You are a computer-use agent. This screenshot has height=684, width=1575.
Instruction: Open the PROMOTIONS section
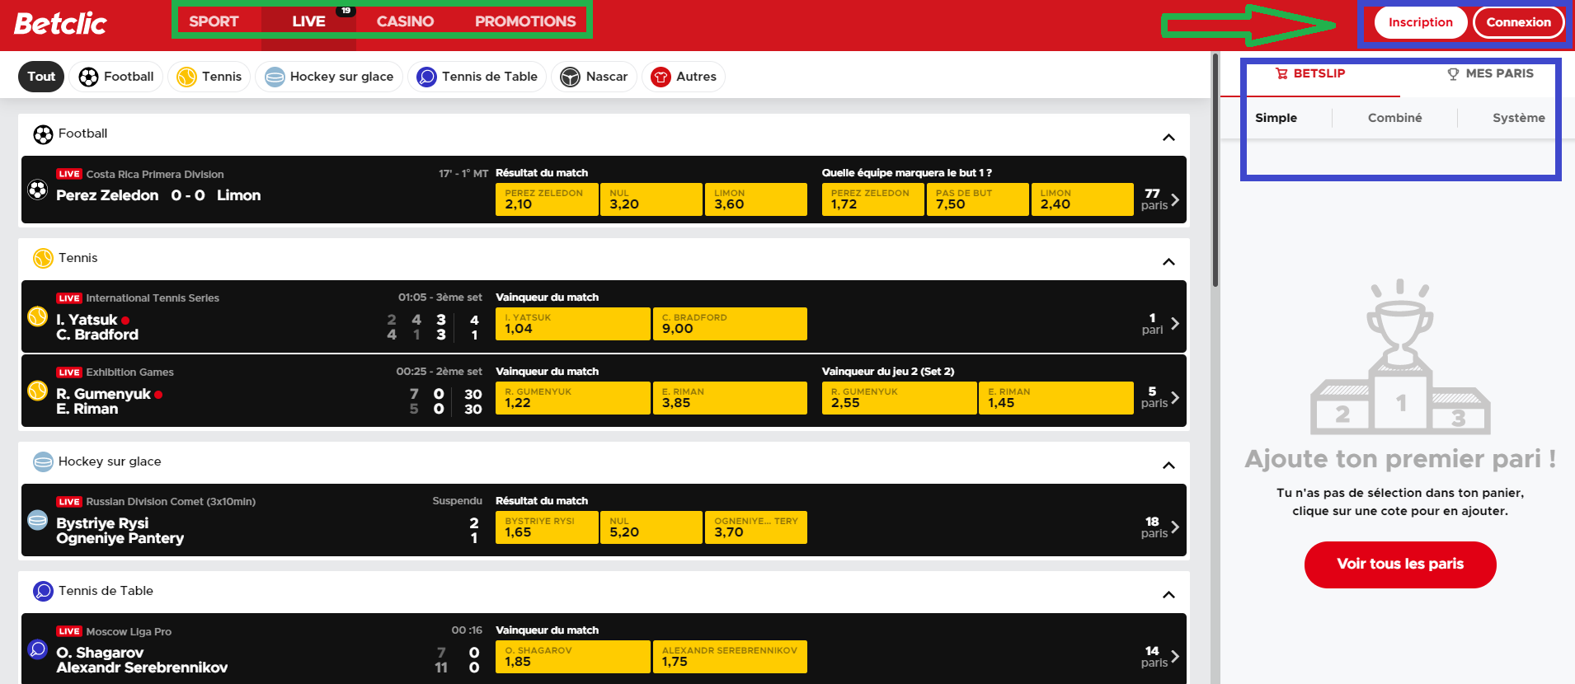(525, 21)
